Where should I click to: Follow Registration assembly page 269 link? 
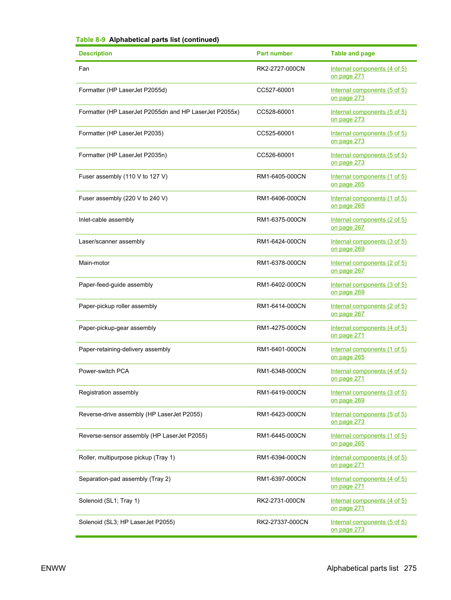(x=368, y=397)
